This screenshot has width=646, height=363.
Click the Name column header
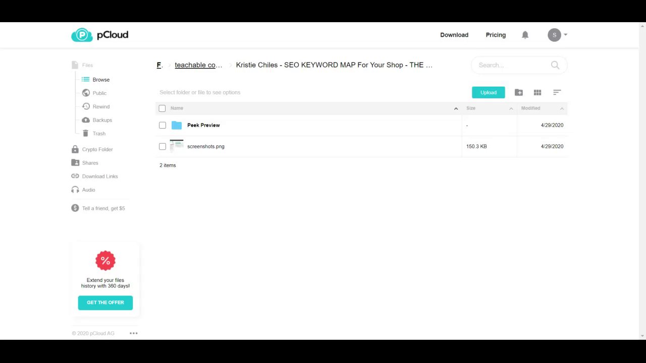tap(177, 108)
